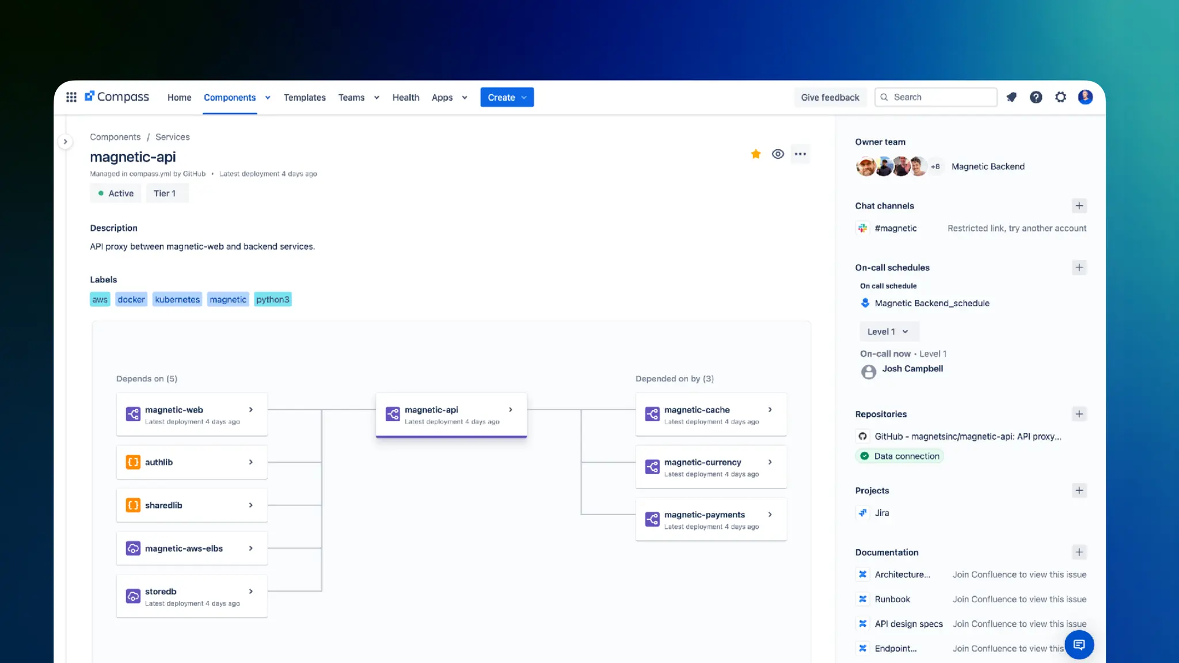The image size is (1179, 663).
Task: Open the app switcher grid icon
Action: coord(71,97)
